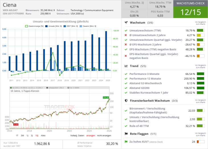Click the Wachstum sprout icon
The width and height of the screenshot is (208, 149).
click(x=126, y=23)
